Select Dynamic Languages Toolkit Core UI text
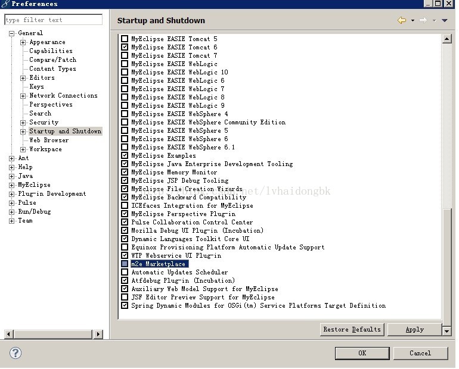 point(190,239)
